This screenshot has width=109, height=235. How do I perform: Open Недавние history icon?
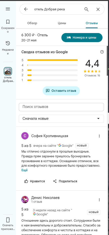point(8,43)
